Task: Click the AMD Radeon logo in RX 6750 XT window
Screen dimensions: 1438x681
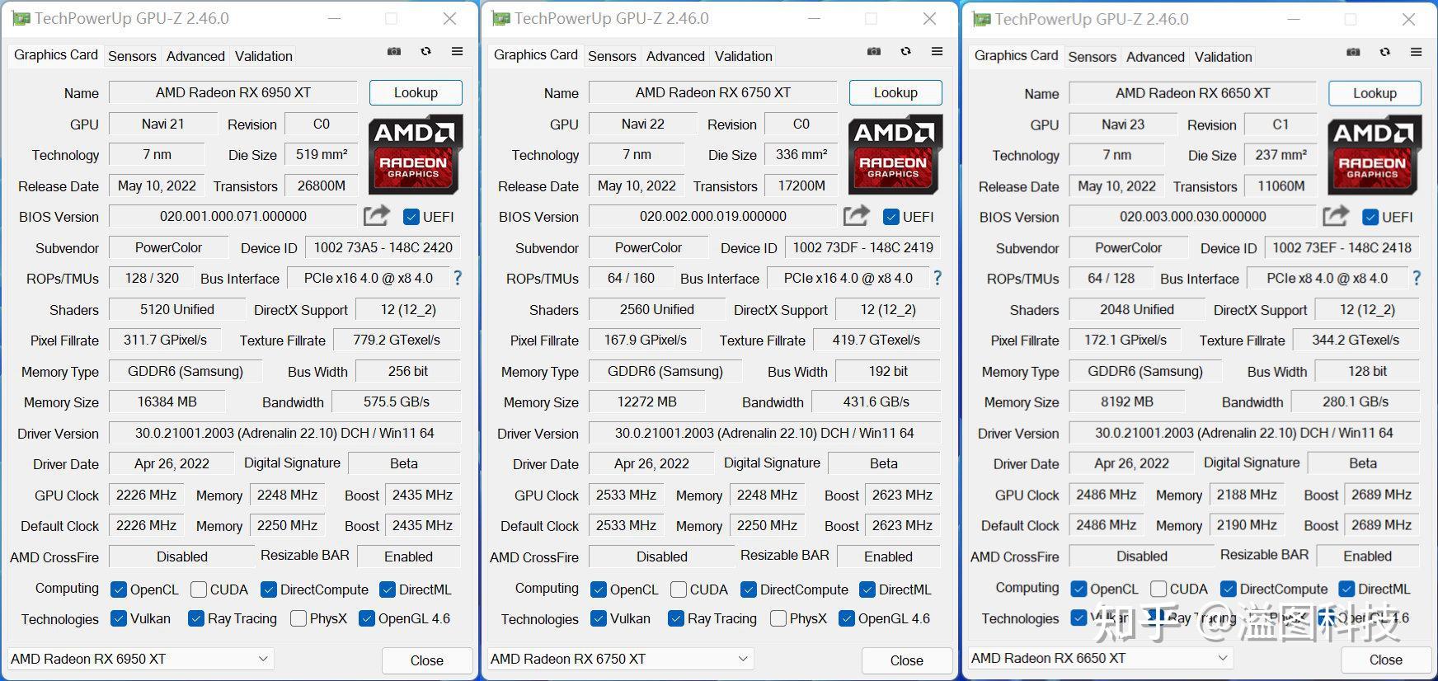Action: [x=895, y=154]
